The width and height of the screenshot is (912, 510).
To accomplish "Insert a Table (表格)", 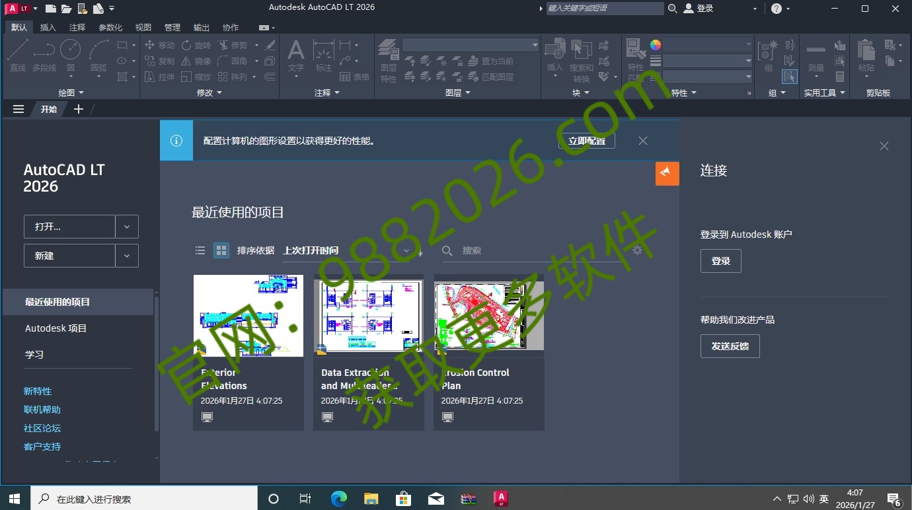I will (x=355, y=77).
